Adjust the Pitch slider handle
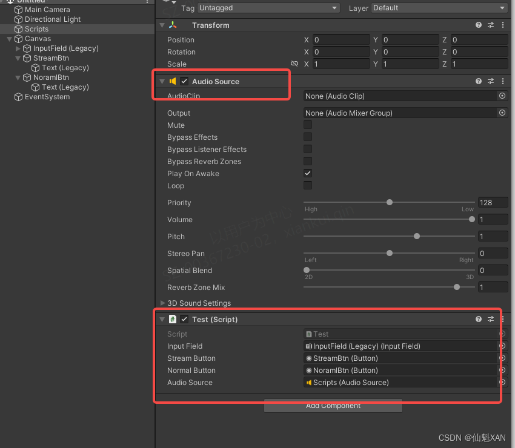This screenshot has height=448, width=515. pos(417,236)
